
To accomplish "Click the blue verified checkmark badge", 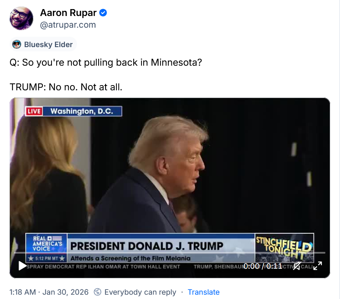I will 103,13.
